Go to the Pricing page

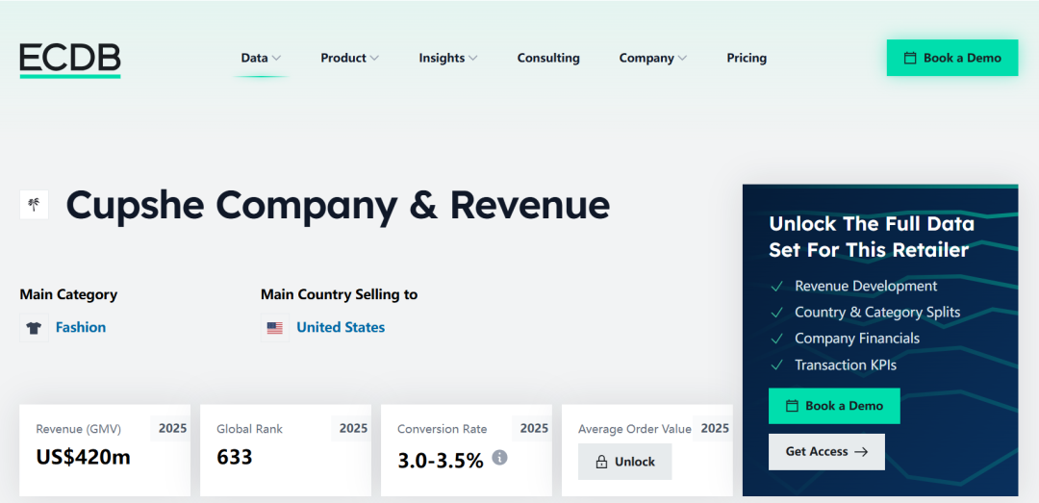747,58
